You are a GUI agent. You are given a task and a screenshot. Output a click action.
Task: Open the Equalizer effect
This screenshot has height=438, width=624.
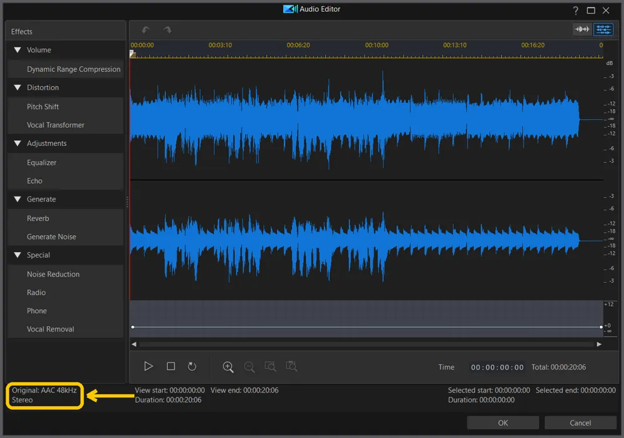point(66,162)
